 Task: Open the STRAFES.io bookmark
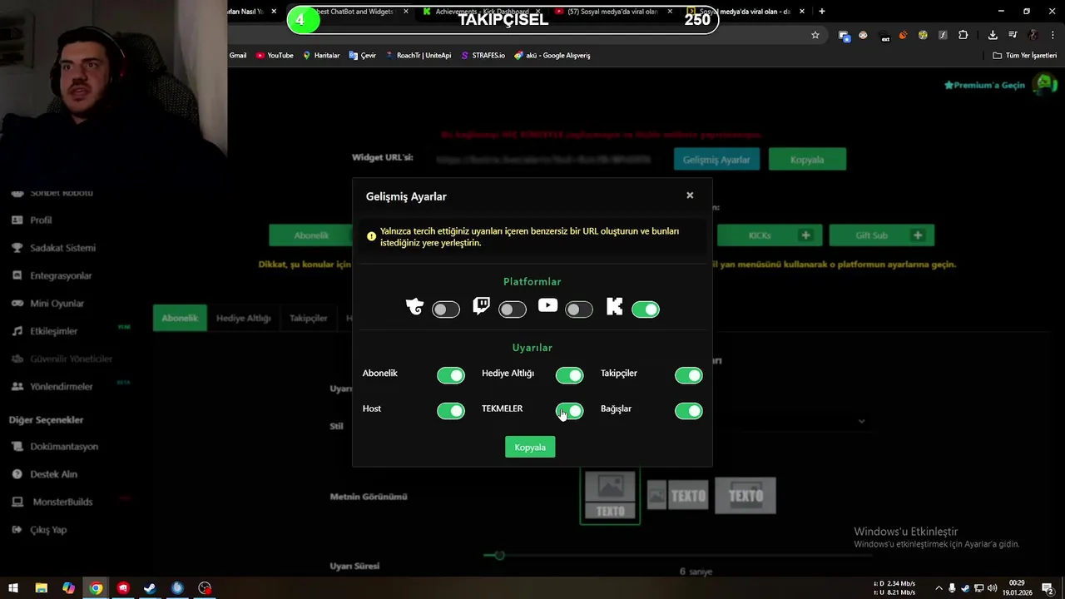pyautogui.click(x=483, y=55)
